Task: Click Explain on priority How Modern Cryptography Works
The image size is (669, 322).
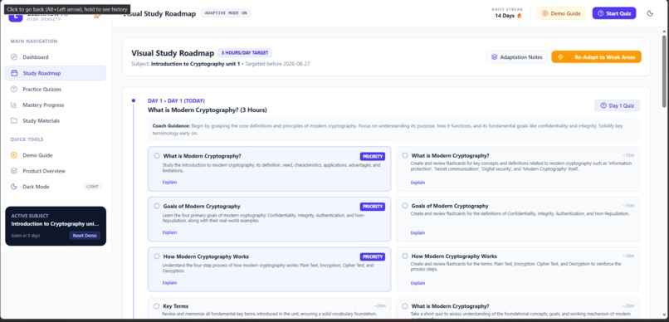Action: (x=169, y=283)
